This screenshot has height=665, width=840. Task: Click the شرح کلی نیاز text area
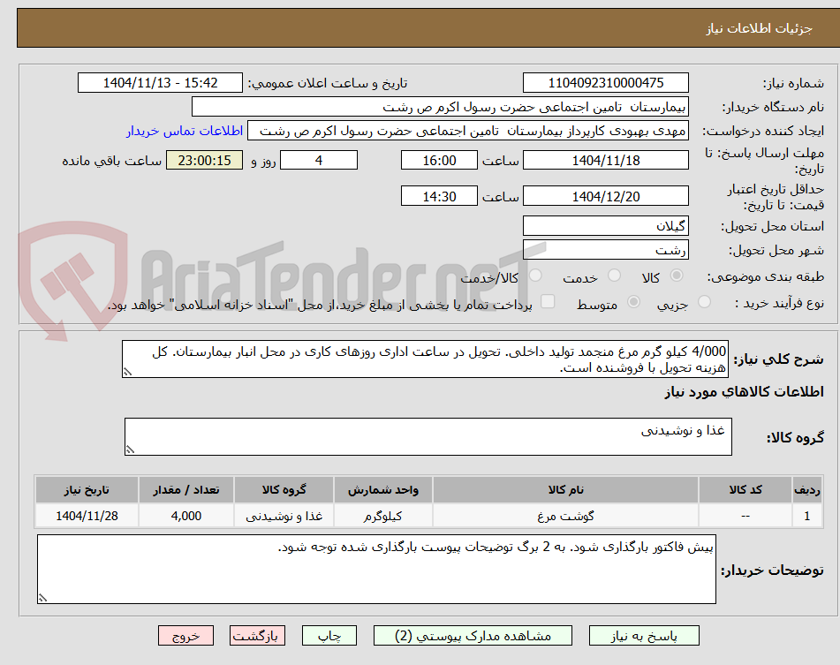[425, 359]
